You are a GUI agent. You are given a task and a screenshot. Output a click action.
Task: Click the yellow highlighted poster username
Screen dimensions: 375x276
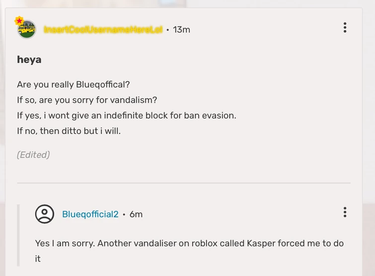click(103, 30)
